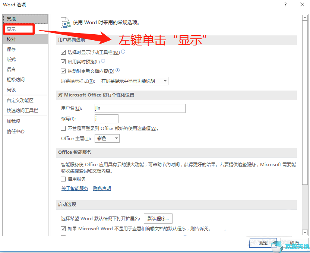Click info icon beside 启用实时预览
The height and width of the screenshot is (253, 310).
[x=103, y=61]
